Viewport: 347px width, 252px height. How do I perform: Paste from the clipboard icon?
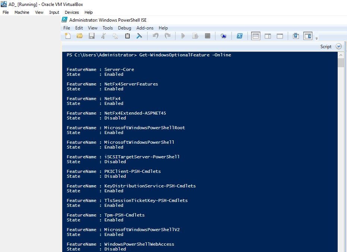(x=127, y=36)
